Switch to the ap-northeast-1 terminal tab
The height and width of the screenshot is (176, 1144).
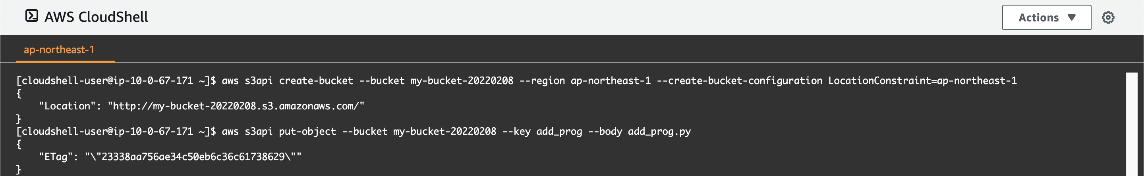click(x=59, y=50)
